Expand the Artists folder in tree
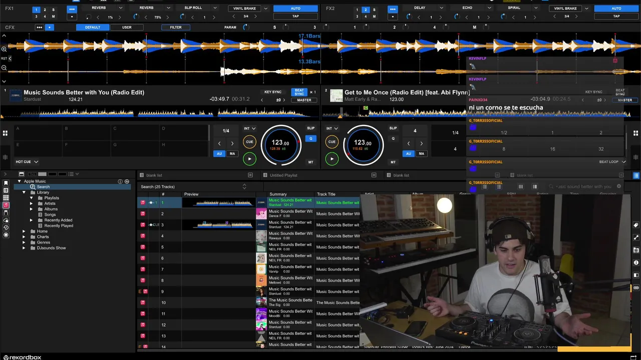This screenshot has height=360, width=641. [31, 203]
